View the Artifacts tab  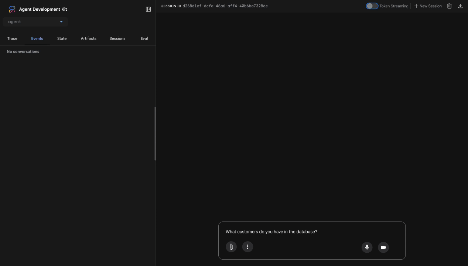(88, 38)
